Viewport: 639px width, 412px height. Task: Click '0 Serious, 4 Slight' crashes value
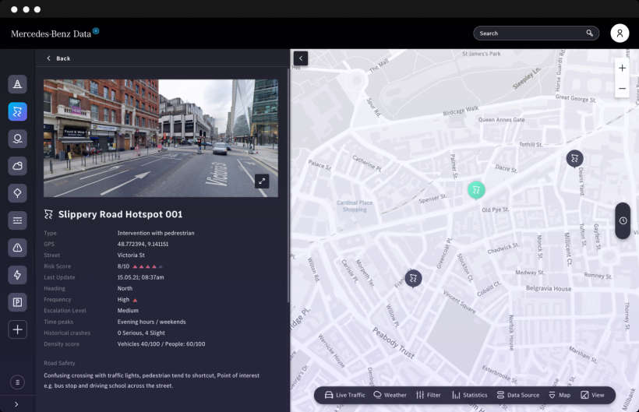pyautogui.click(x=141, y=333)
